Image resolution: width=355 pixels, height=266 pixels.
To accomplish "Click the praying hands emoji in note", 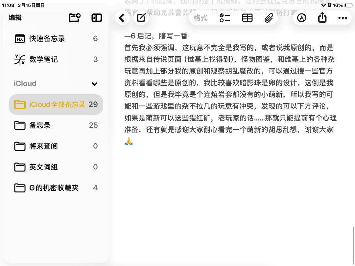I will click(129, 141).
